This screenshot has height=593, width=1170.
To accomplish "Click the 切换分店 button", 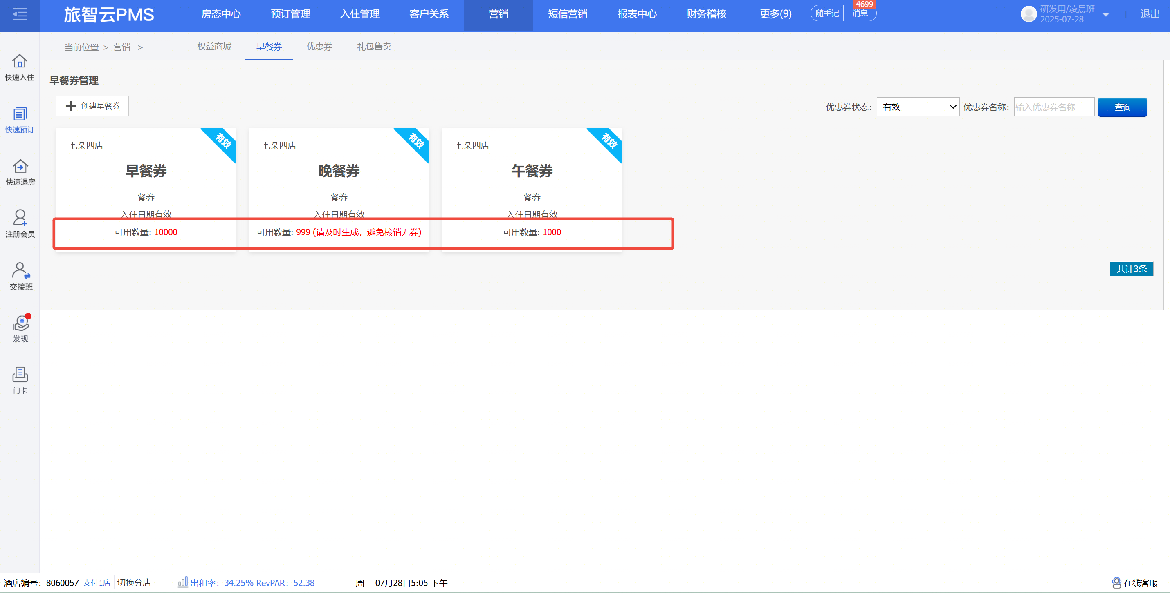I will (x=134, y=582).
